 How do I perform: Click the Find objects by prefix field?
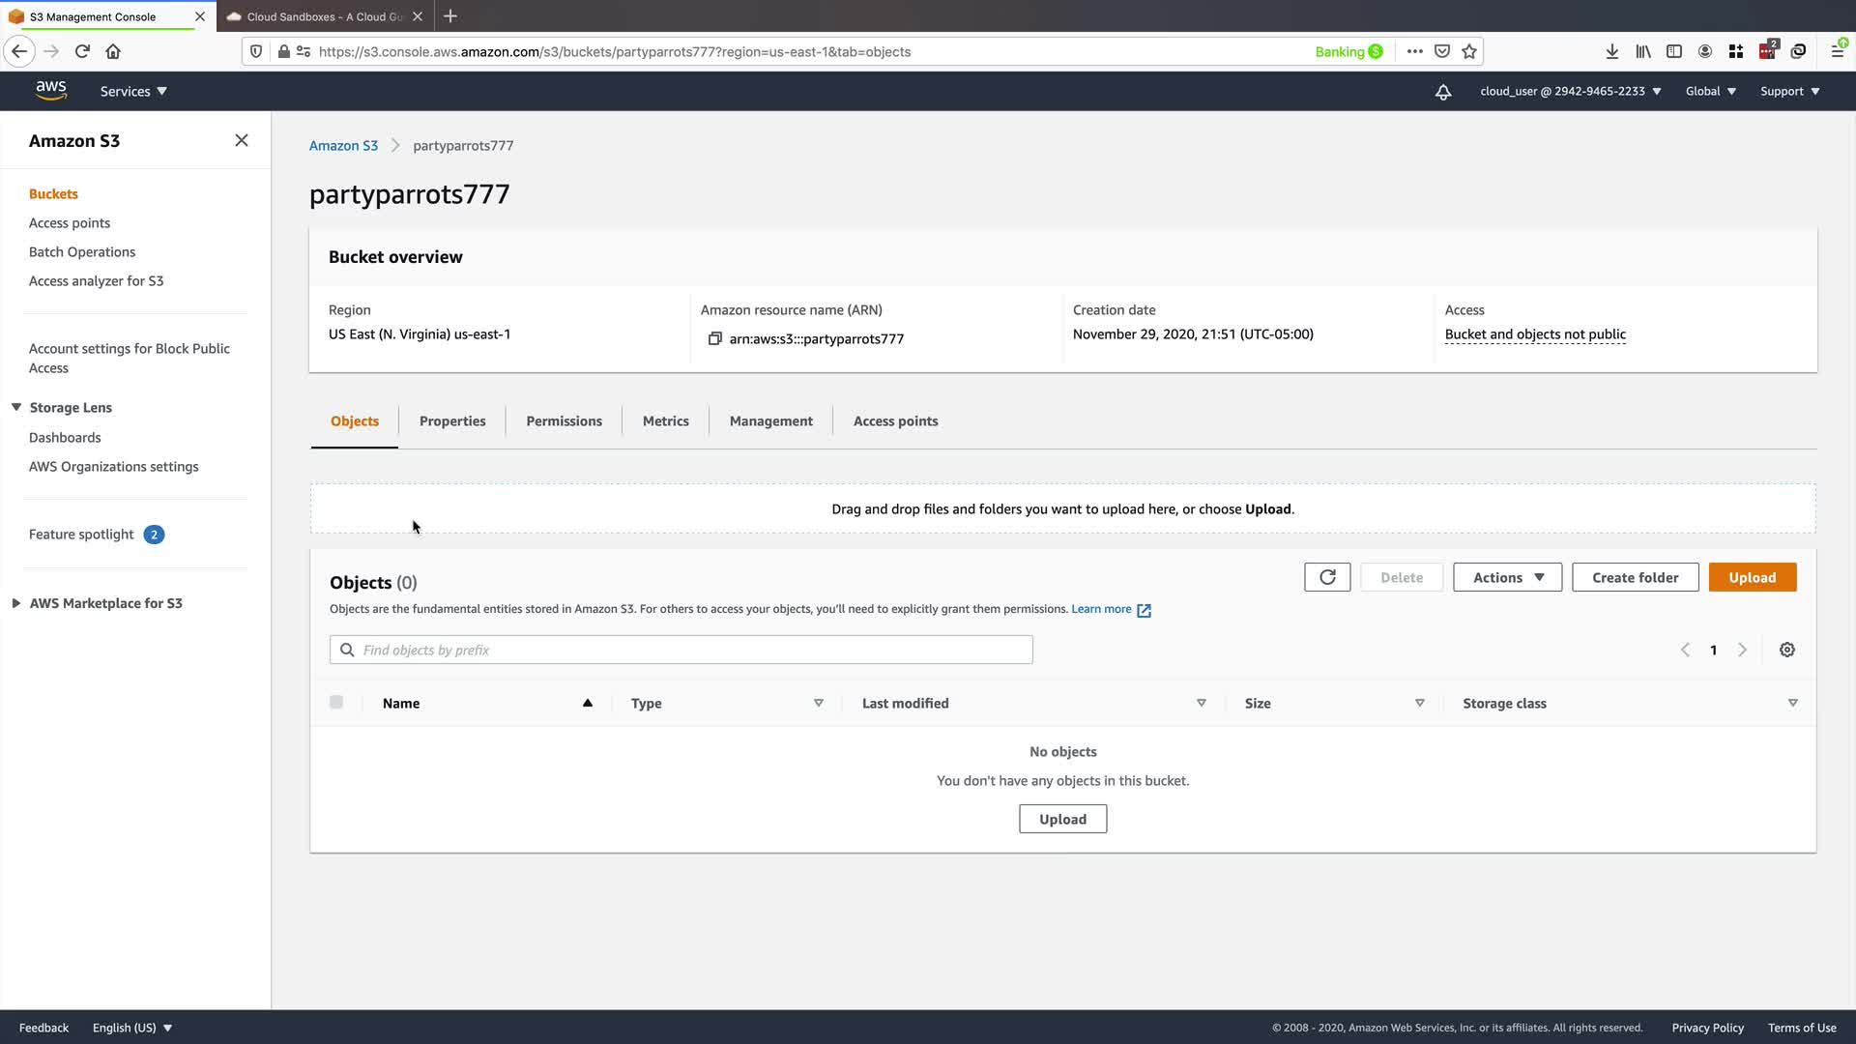681,650
